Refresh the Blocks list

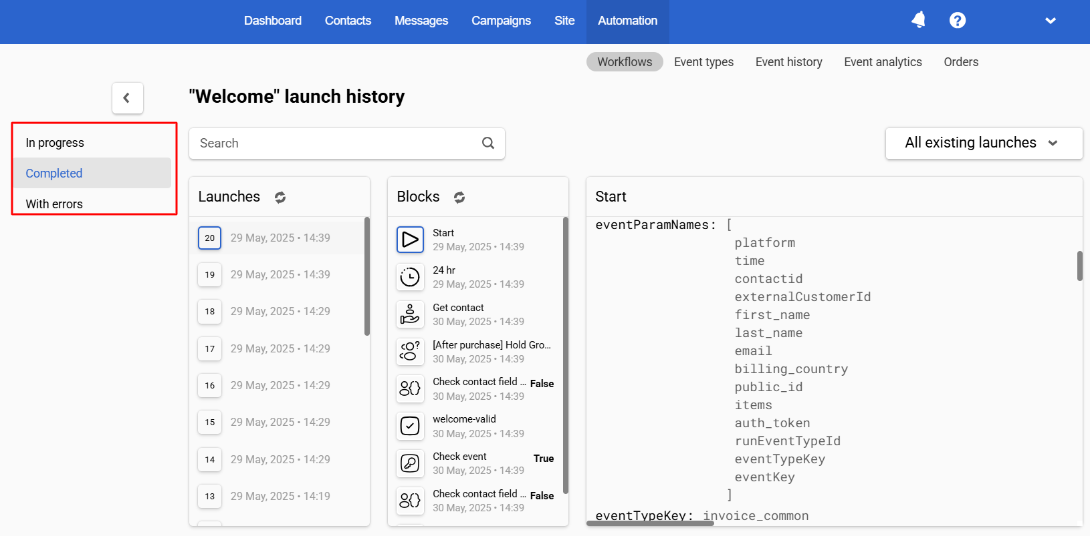click(459, 197)
